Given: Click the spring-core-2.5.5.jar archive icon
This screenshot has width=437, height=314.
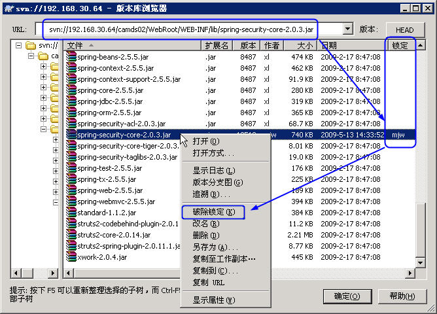Looking at the screenshot, I should 71,90.
